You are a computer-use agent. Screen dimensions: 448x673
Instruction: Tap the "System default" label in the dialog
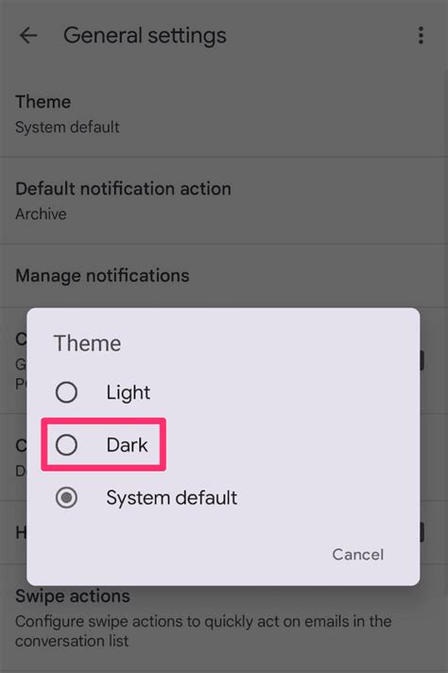click(x=172, y=498)
